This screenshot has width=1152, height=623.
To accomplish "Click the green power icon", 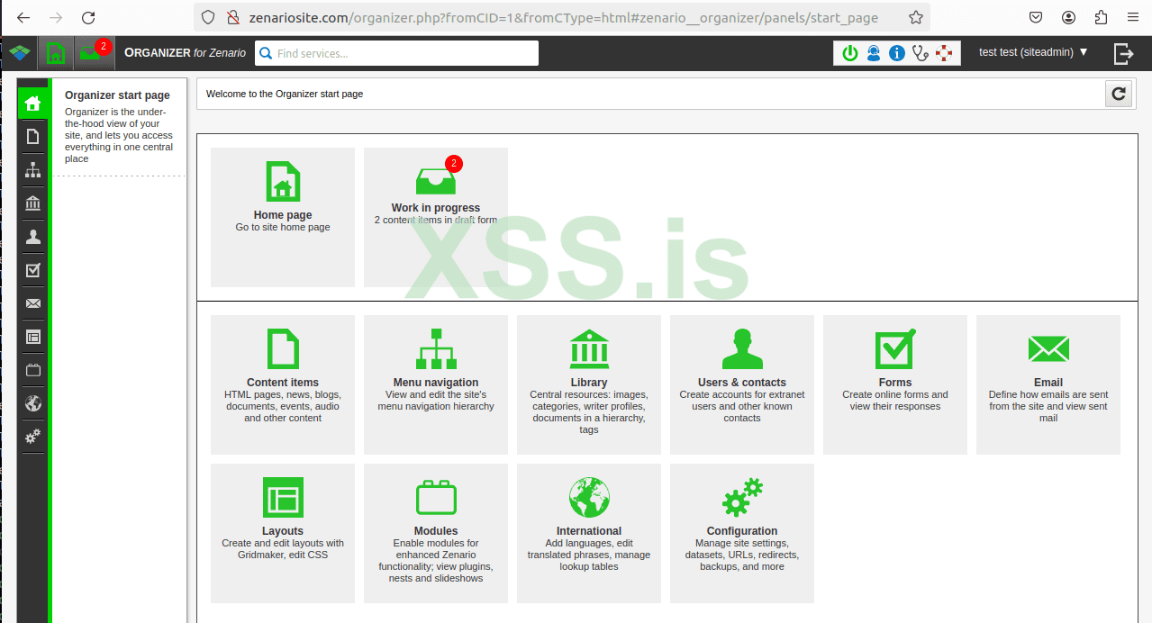I will pyautogui.click(x=849, y=53).
